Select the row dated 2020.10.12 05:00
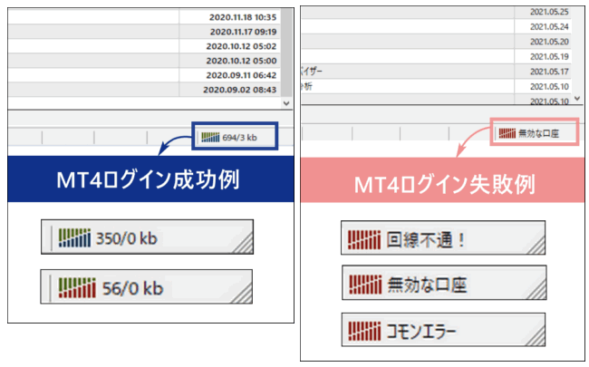The image size is (589, 367). 144,61
